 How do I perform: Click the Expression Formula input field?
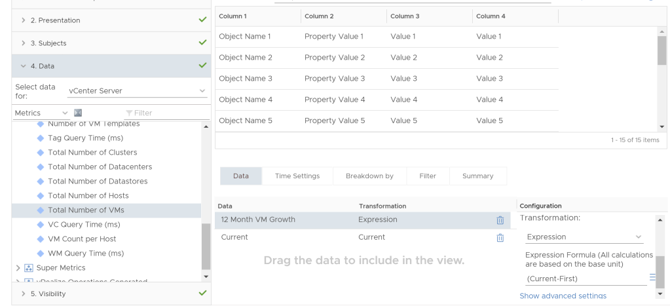pos(585,279)
